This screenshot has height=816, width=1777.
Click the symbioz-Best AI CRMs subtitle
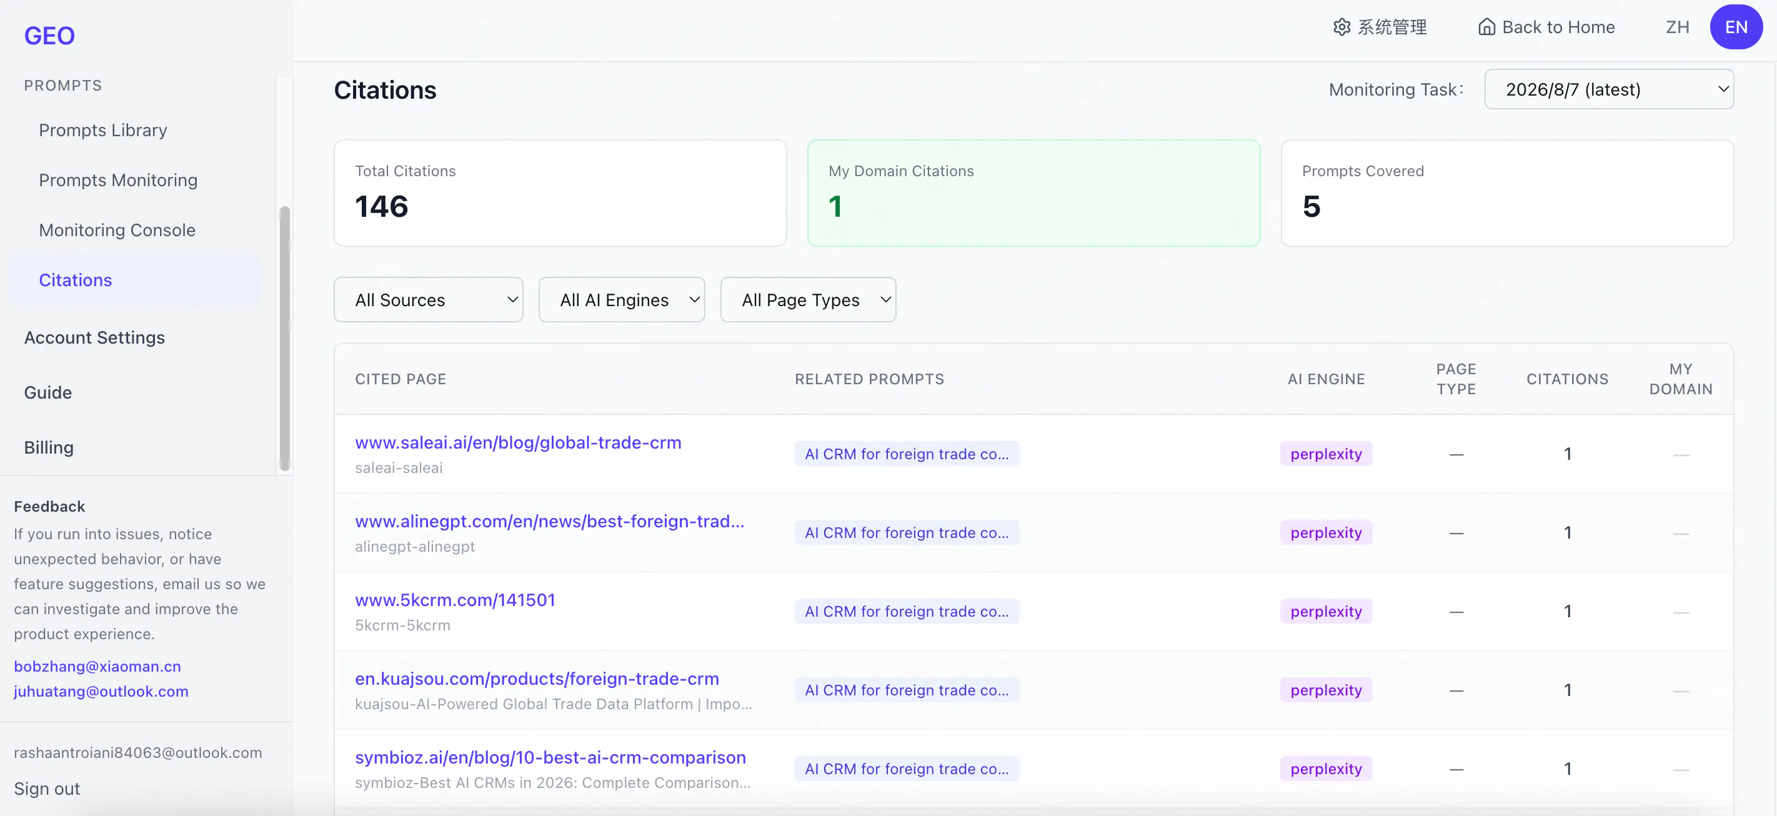pos(552,782)
